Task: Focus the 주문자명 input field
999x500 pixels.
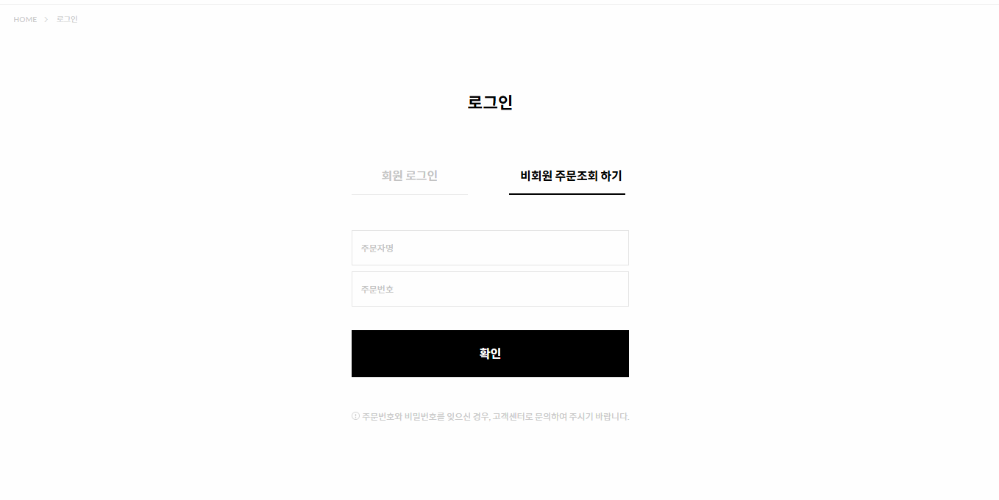Action: pyautogui.click(x=490, y=248)
